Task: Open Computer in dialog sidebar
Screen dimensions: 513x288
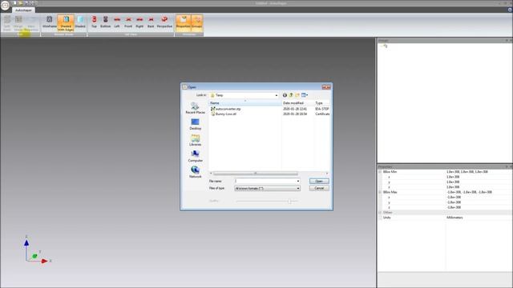Action: click(196, 156)
